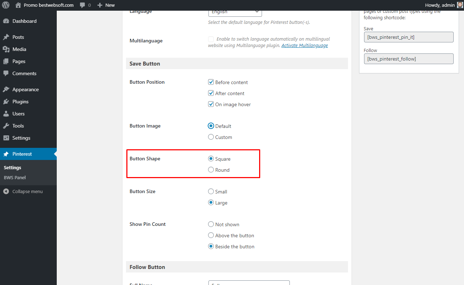Screen dimensions: 464x285
Task: Uncheck the On image hover checkbox
Action: pos(211,104)
